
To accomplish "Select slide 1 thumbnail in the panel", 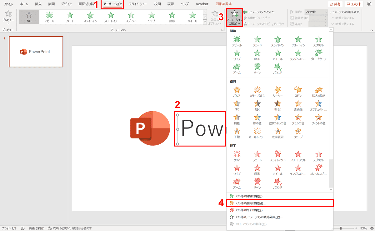I will (x=36, y=52).
